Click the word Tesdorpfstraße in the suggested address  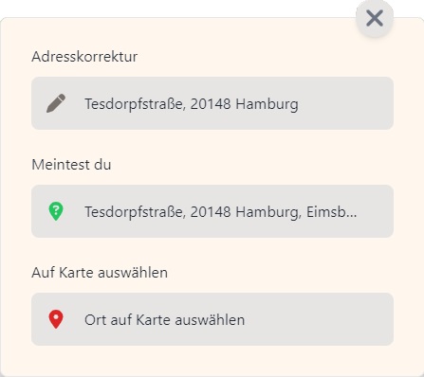click(x=136, y=212)
